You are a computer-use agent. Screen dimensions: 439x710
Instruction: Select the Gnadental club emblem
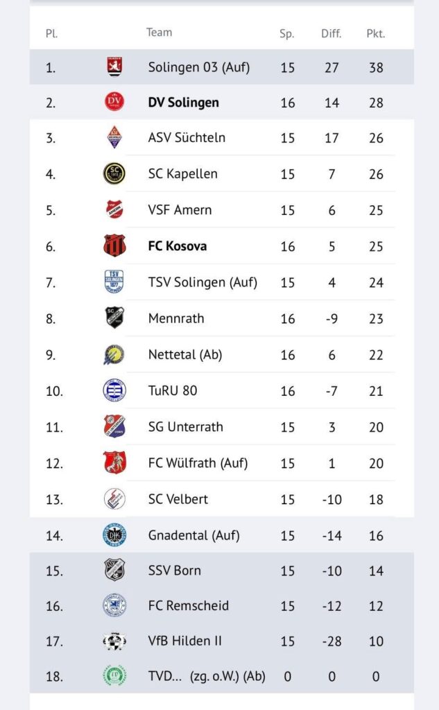point(114,535)
